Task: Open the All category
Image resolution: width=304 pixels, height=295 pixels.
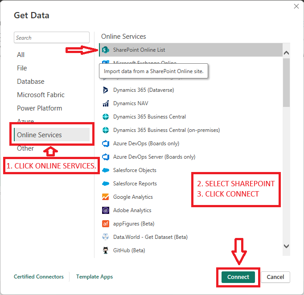Action: pos(21,55)
